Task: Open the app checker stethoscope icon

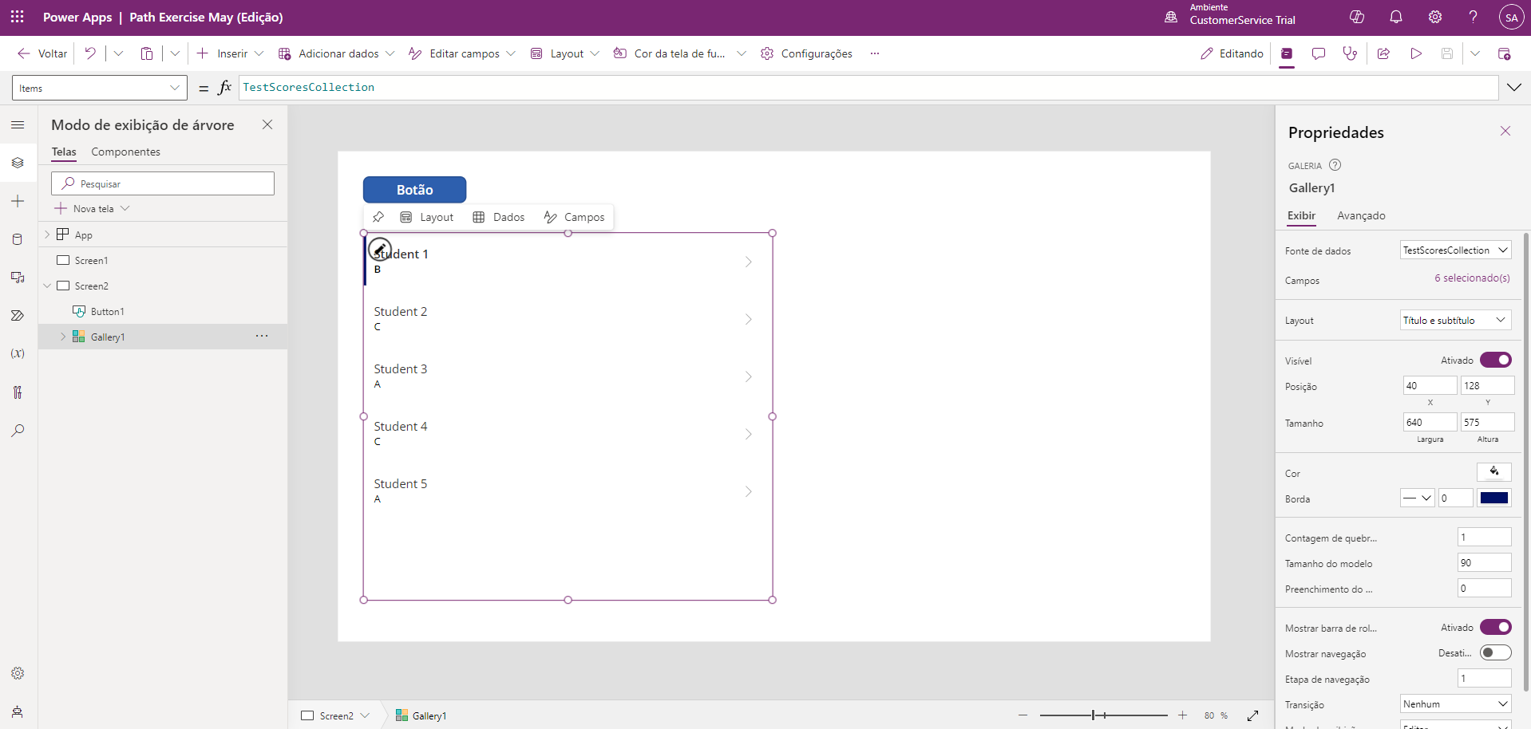Action: 1350,53
